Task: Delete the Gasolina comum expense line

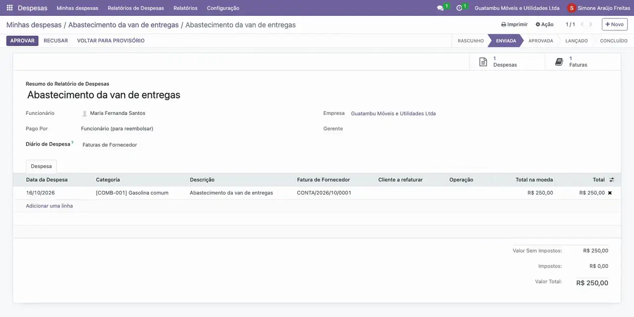Action: point(610,193)
